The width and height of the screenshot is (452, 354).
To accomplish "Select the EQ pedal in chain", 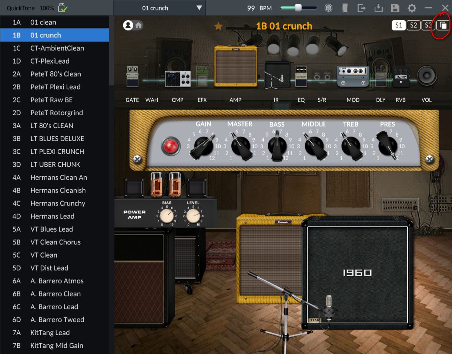I will click(301, 76).
